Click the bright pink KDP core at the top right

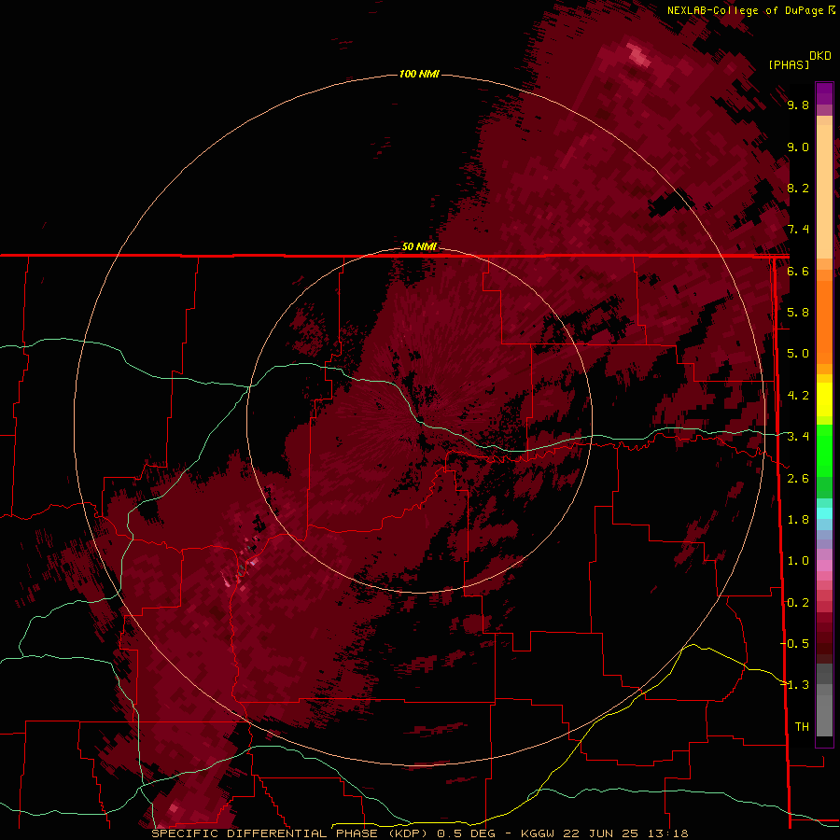pyautogui.click(x=638, y=55)
